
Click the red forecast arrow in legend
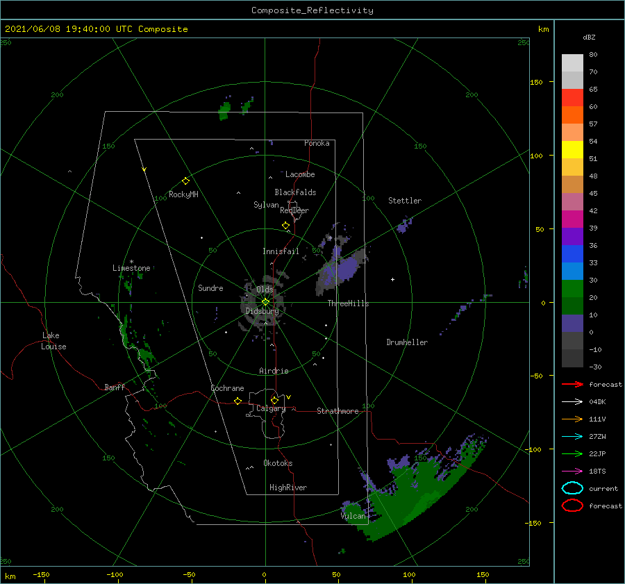(572, 384)
